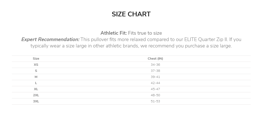The width and height of the screenshot is (262, 114).
Task: Select the 39-41 chest value
Action: (x=155, y=77)
